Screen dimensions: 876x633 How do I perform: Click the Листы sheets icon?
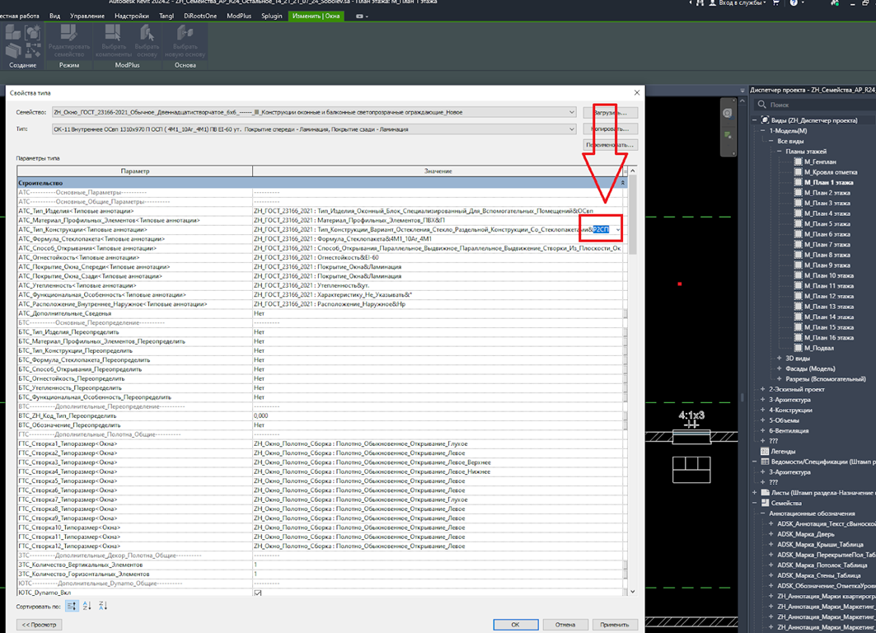click(765, 493)
